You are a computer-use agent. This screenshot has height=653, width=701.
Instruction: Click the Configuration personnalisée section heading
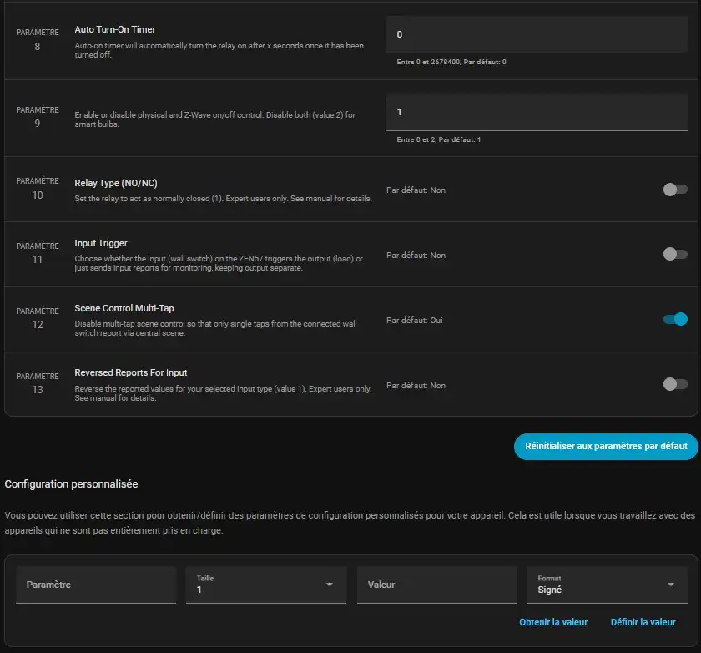pos(72,484)
